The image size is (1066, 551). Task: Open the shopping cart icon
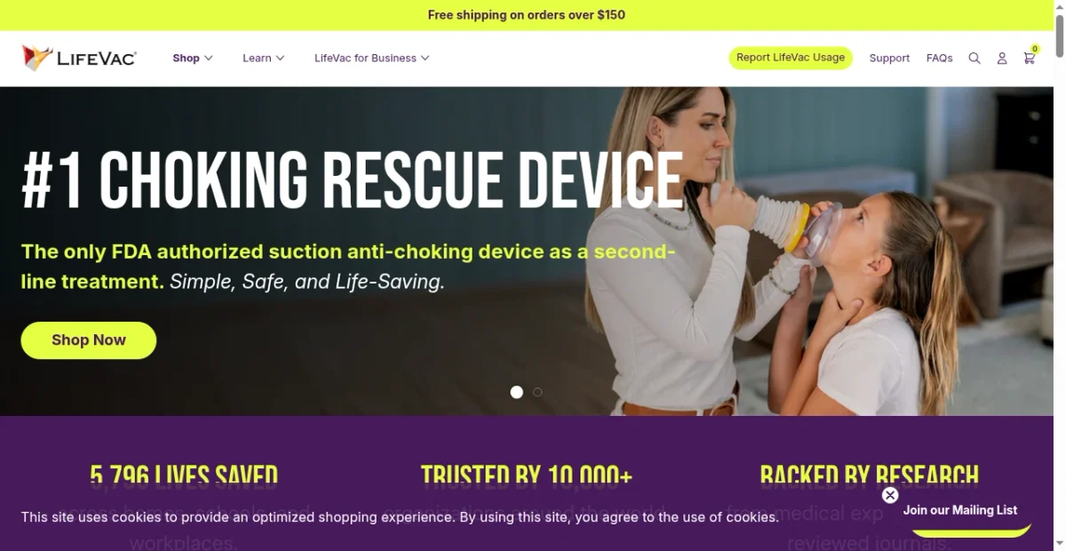coord(1029,58)
